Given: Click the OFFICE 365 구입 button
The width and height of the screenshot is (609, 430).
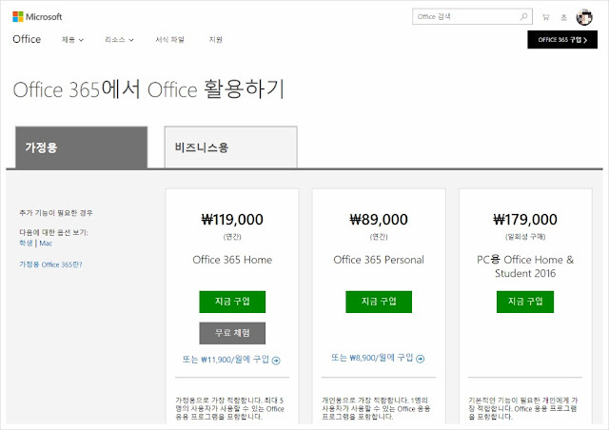Looking at the screenshot, I should point(562,40).
